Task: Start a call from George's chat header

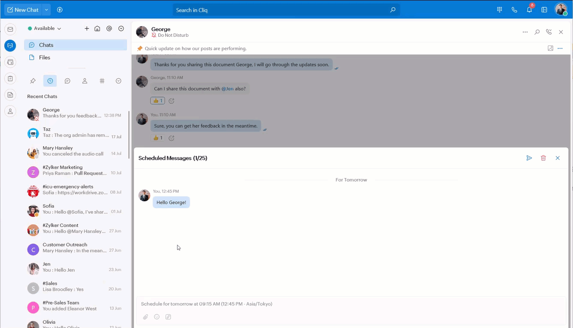Action: pos(549,32)
